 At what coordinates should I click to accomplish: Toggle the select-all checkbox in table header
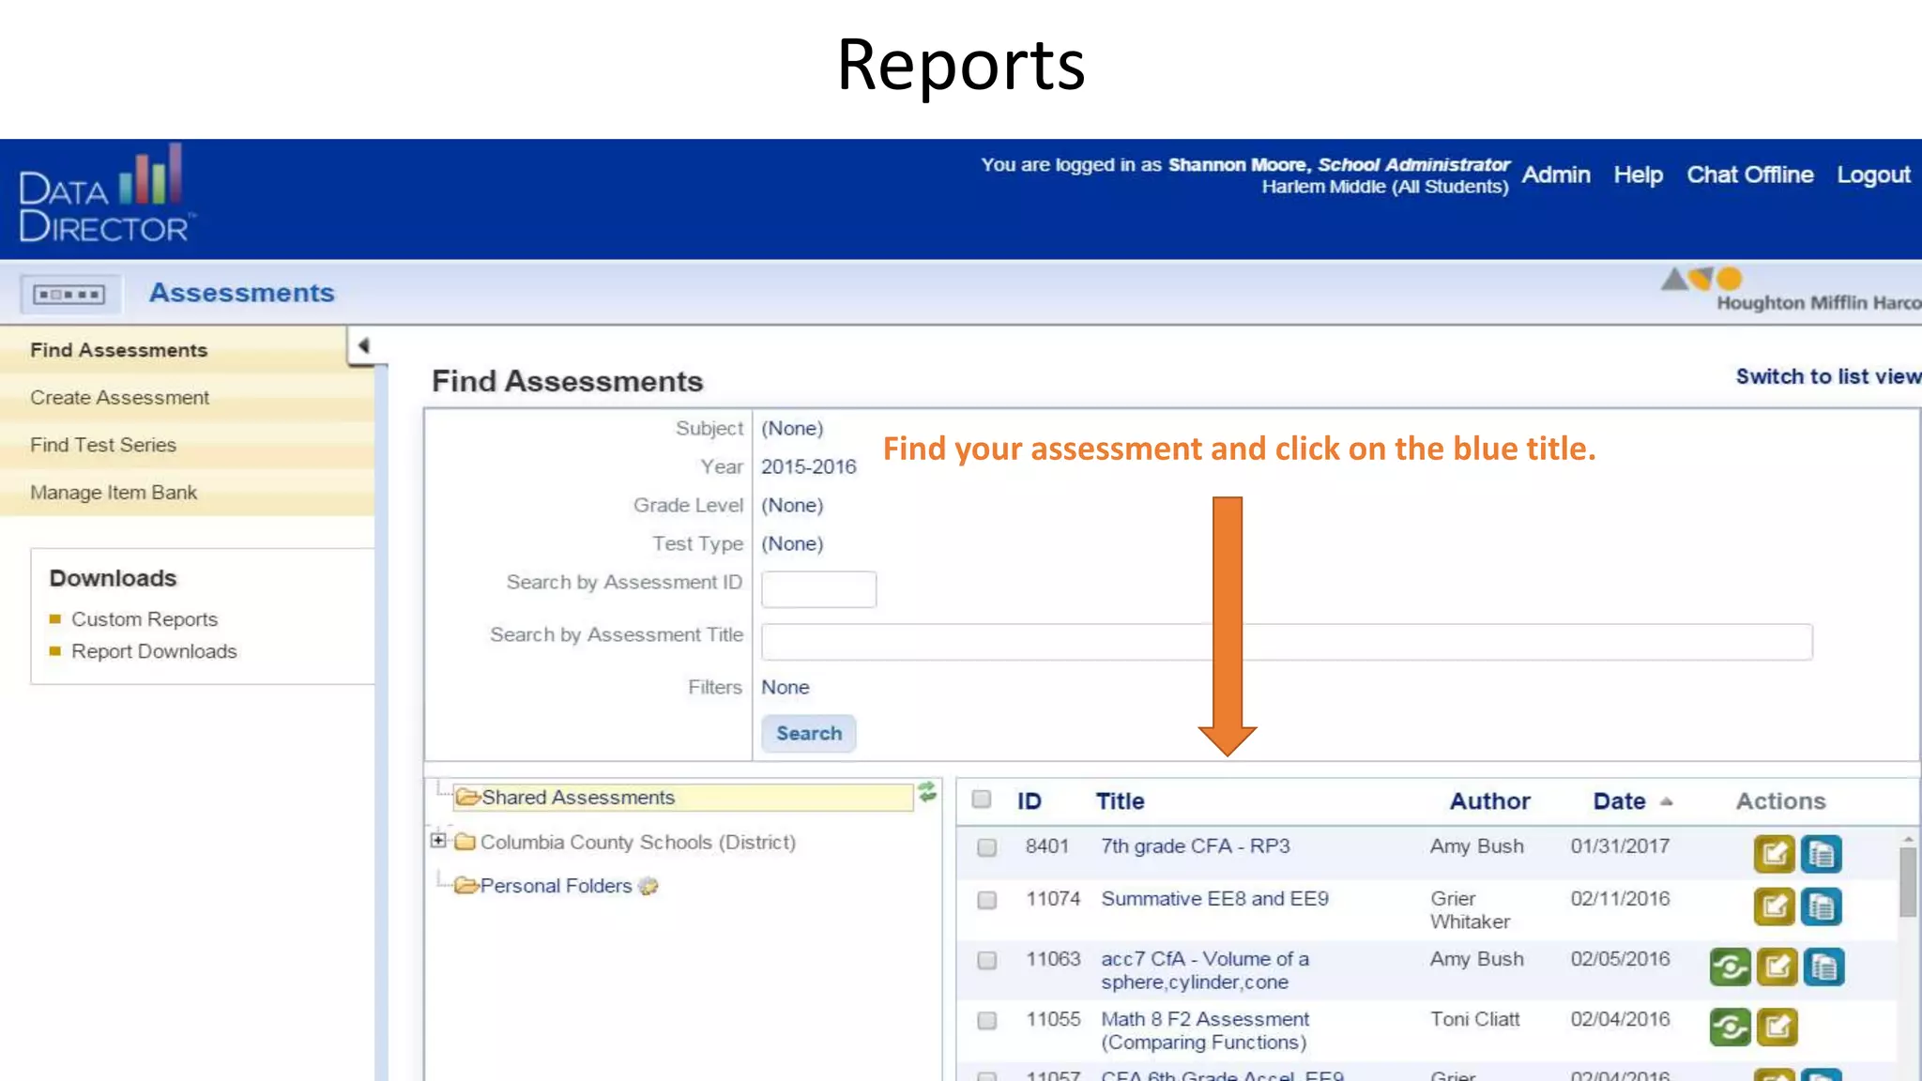tap(982, 799)
